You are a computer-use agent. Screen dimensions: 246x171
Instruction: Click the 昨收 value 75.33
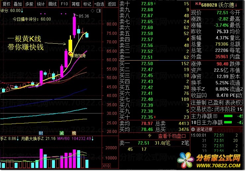pyautogui.click(x=222, y=32)
